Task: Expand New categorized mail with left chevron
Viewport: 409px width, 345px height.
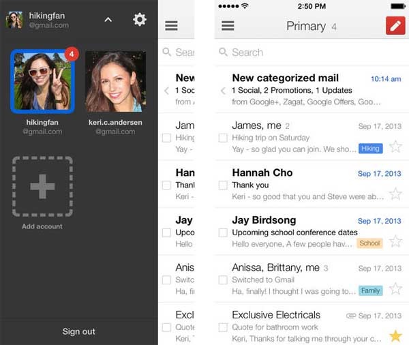Action: point(223,91)
